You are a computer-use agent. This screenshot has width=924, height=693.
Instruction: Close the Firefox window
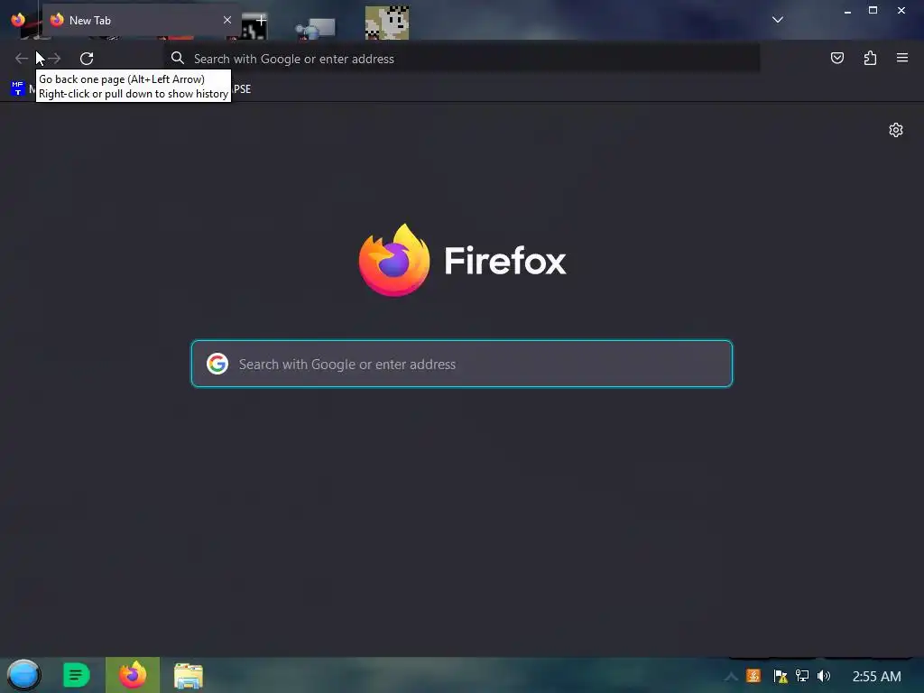pos(901,10)
